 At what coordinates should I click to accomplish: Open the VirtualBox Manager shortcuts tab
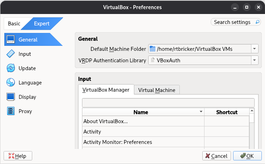(106, 90)
